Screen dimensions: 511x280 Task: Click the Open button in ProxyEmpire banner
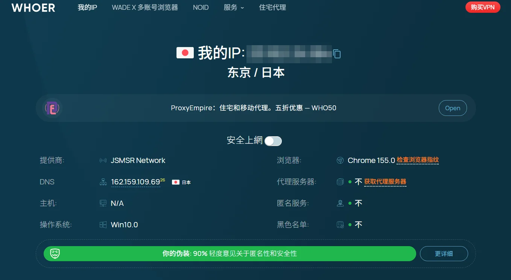click(453, 108)
